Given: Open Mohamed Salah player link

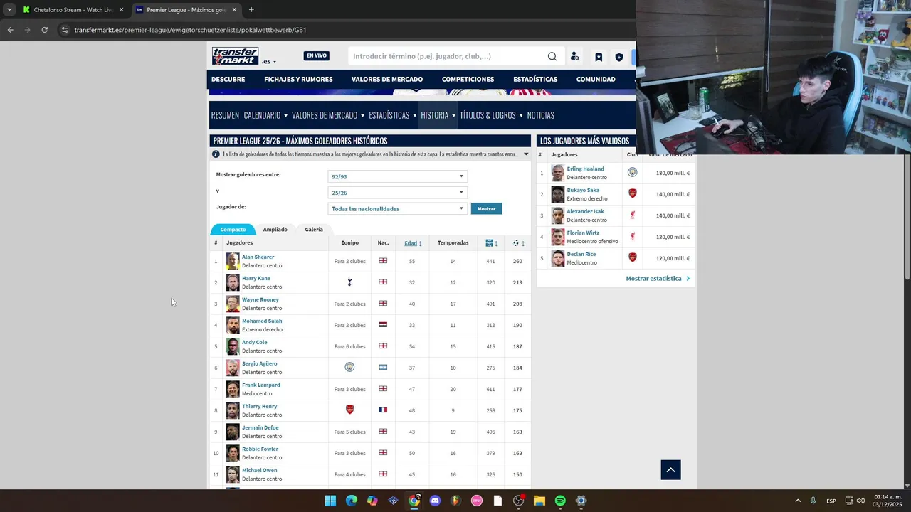Looking at the screenshot, I should point(262,321).
